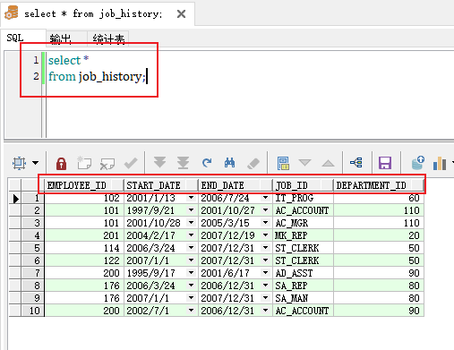454x350 pixels.
Task: Click the previous record up-triangle icon
Action: (328, 163)
